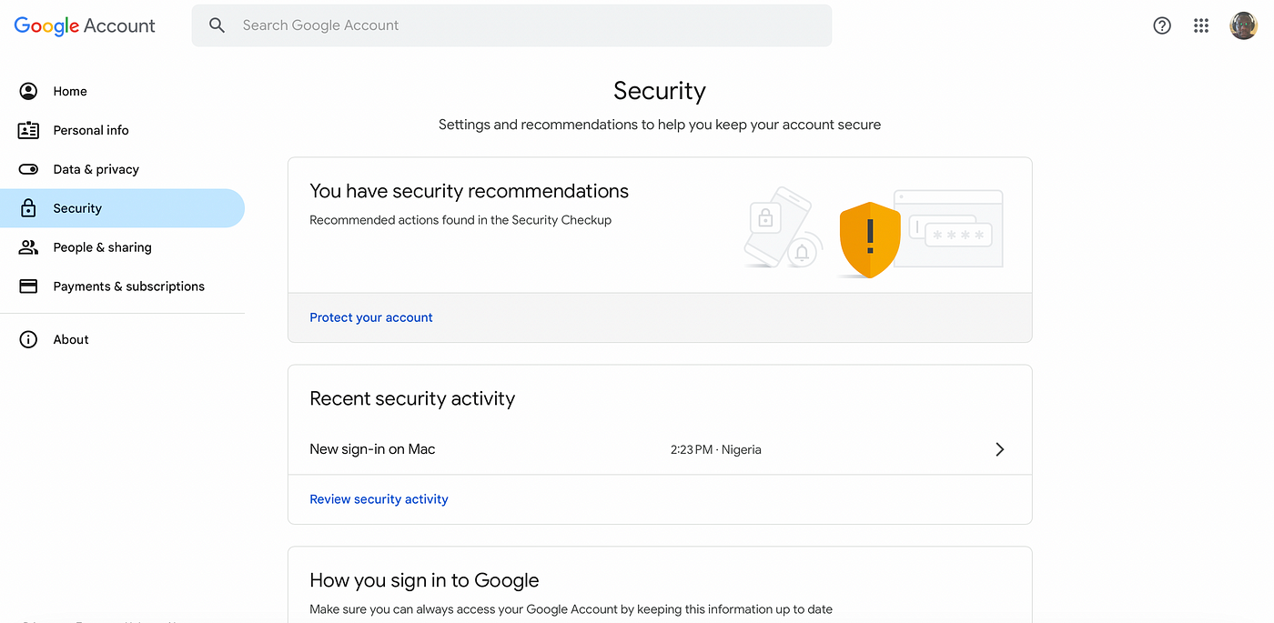Open the Google apps grid launcher
The image size is (1274, 623).
tap(1201, 25)
